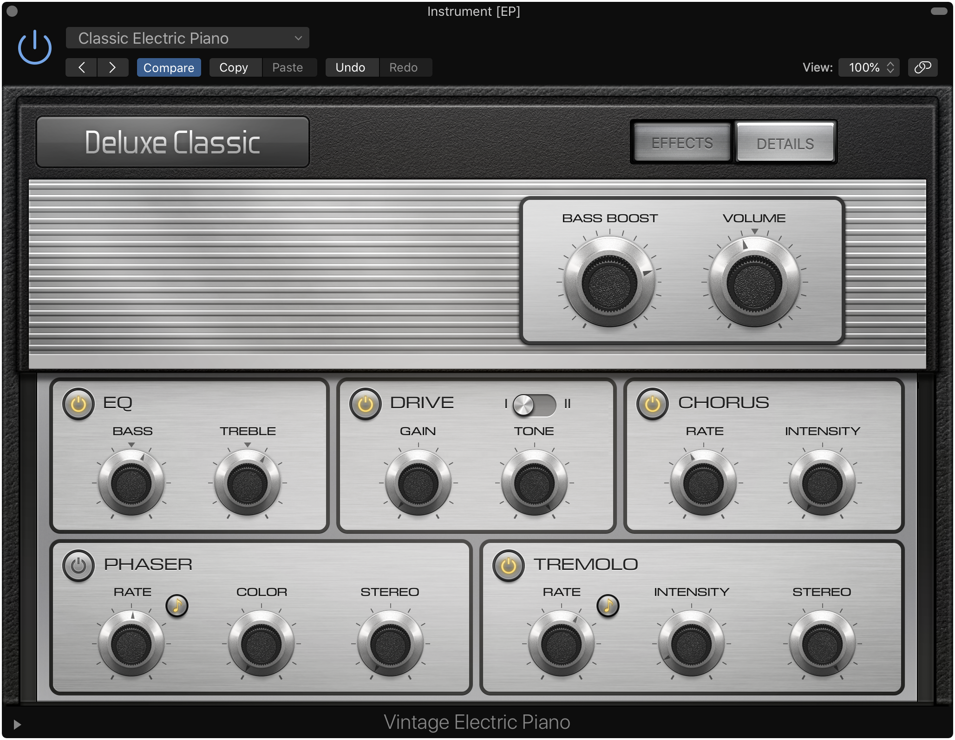Screen dimensions: 955x740
Task: Toggle the Tremolo power button
Action: [509, 566]
